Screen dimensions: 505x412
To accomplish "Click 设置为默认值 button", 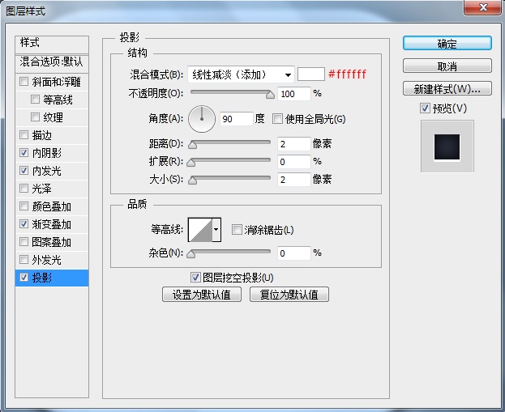I will click(x=202, y=295).
